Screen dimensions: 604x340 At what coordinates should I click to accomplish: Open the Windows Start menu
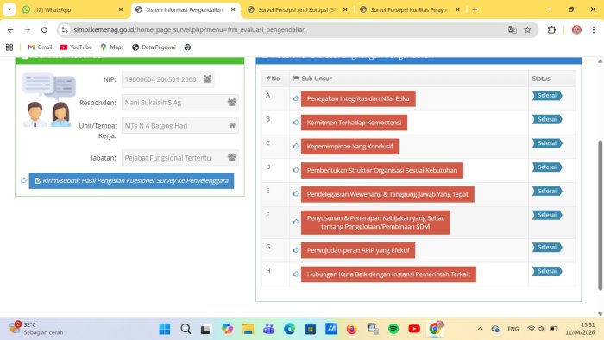tap(165, 329)
